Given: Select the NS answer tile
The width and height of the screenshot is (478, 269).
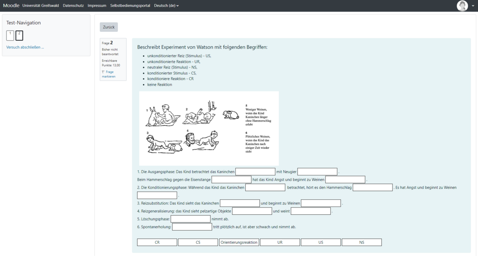Looking at the screenshot, I should click(362, 242).
